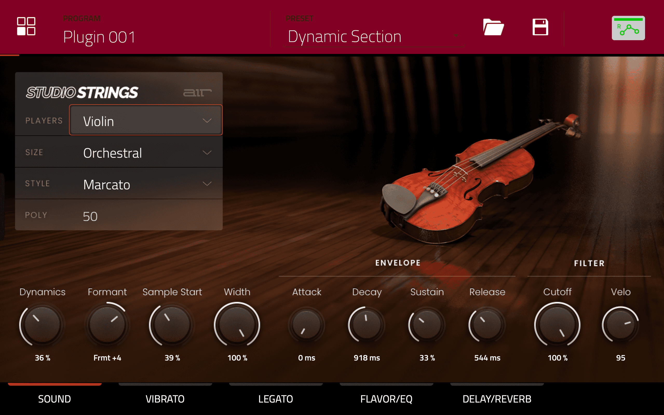The width and height of the screenshot is (664, 415).
Task: Open the DELAY/REVERB tab
Action: pos(497,399)
